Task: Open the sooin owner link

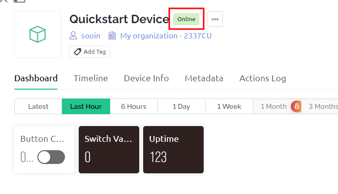Action: coord(91,36)
